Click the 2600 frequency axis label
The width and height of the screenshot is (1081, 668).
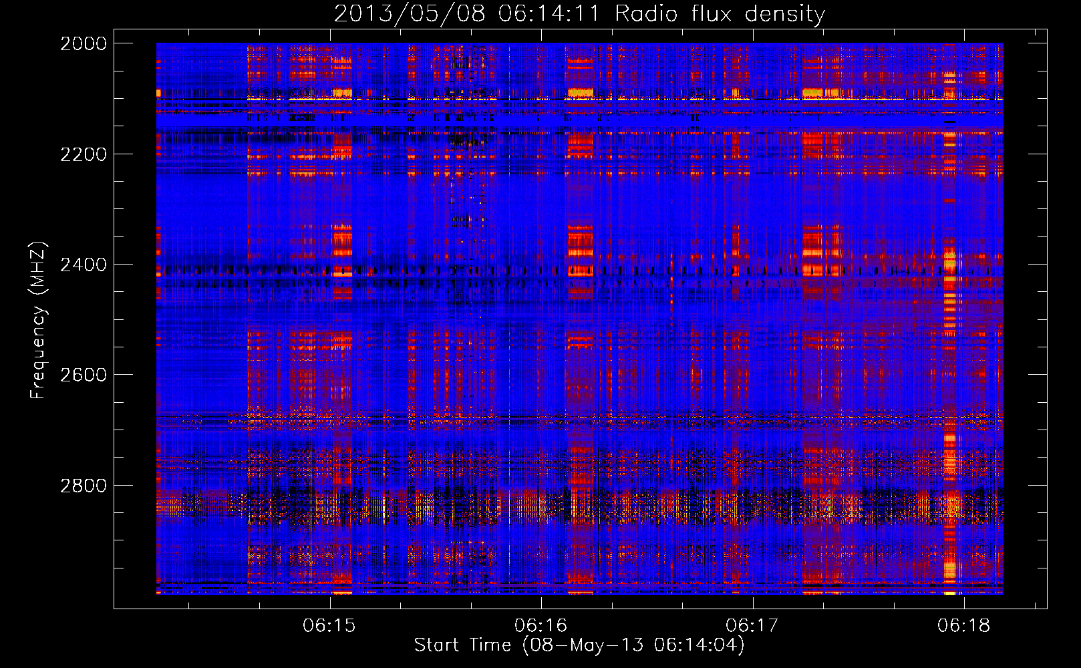(84, 375)
